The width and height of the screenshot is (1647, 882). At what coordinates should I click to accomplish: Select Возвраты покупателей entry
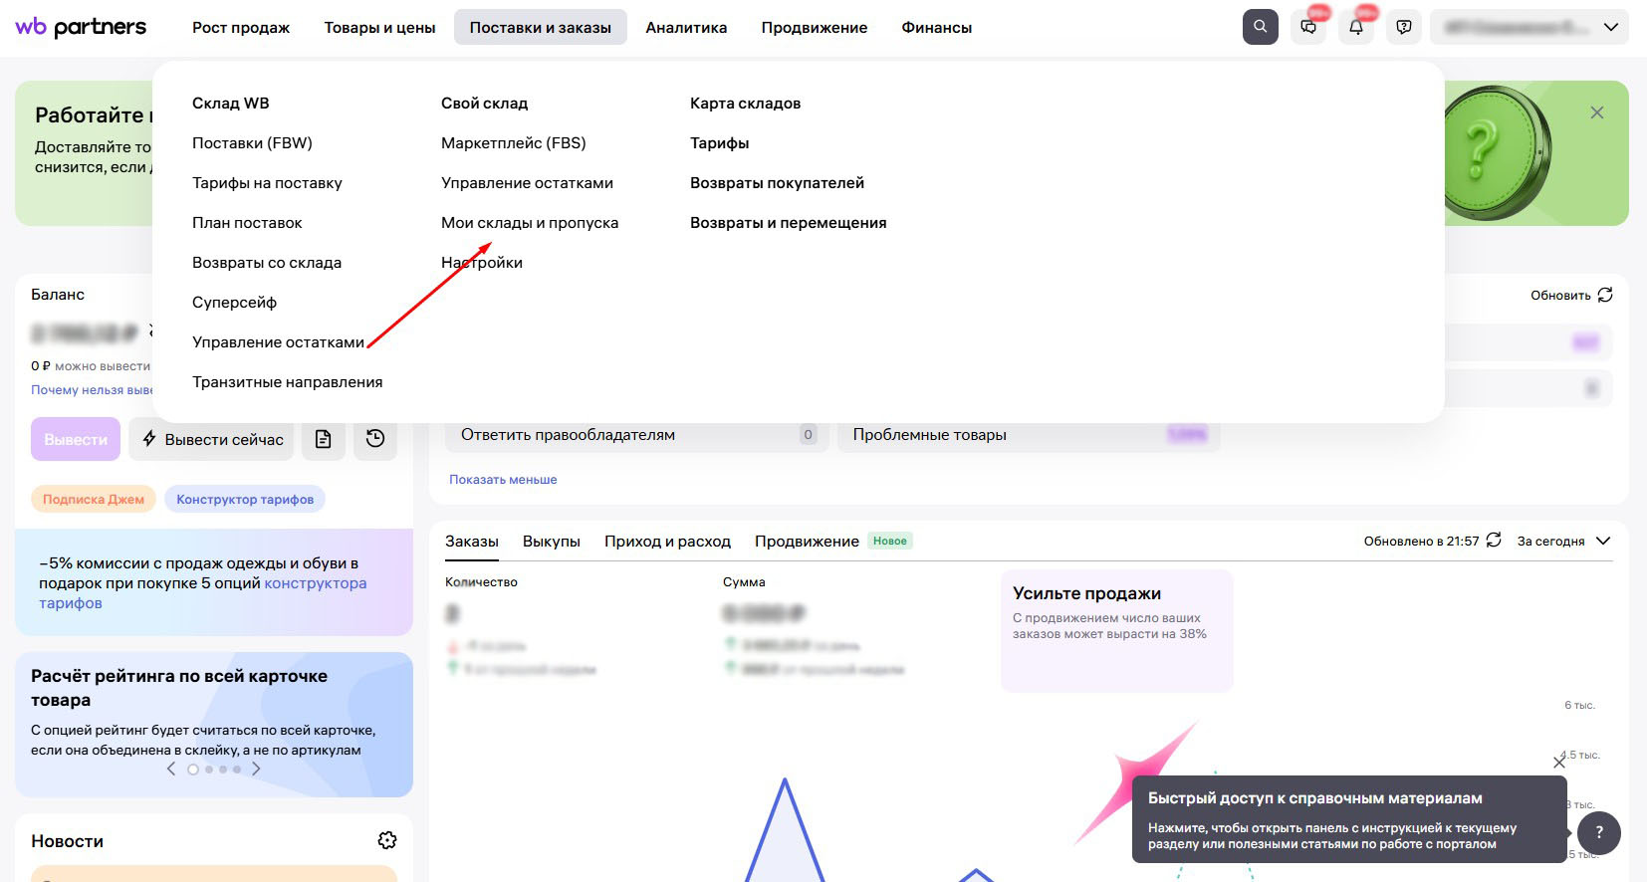[x=777, y=183]
